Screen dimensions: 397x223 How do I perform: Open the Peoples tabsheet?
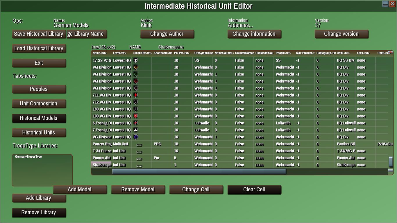pos(39,89)
